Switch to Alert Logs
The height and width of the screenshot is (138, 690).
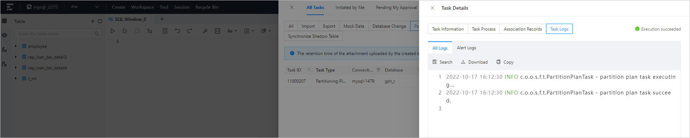466,48
